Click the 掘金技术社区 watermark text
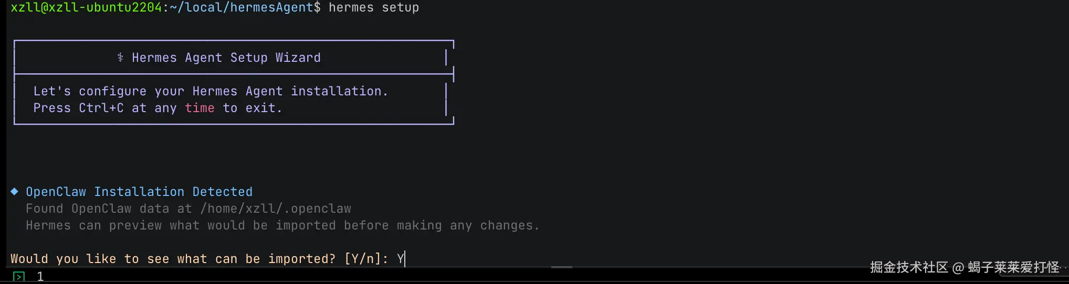The width and height of the screenshot is (1069, 284). pos(909,268)
